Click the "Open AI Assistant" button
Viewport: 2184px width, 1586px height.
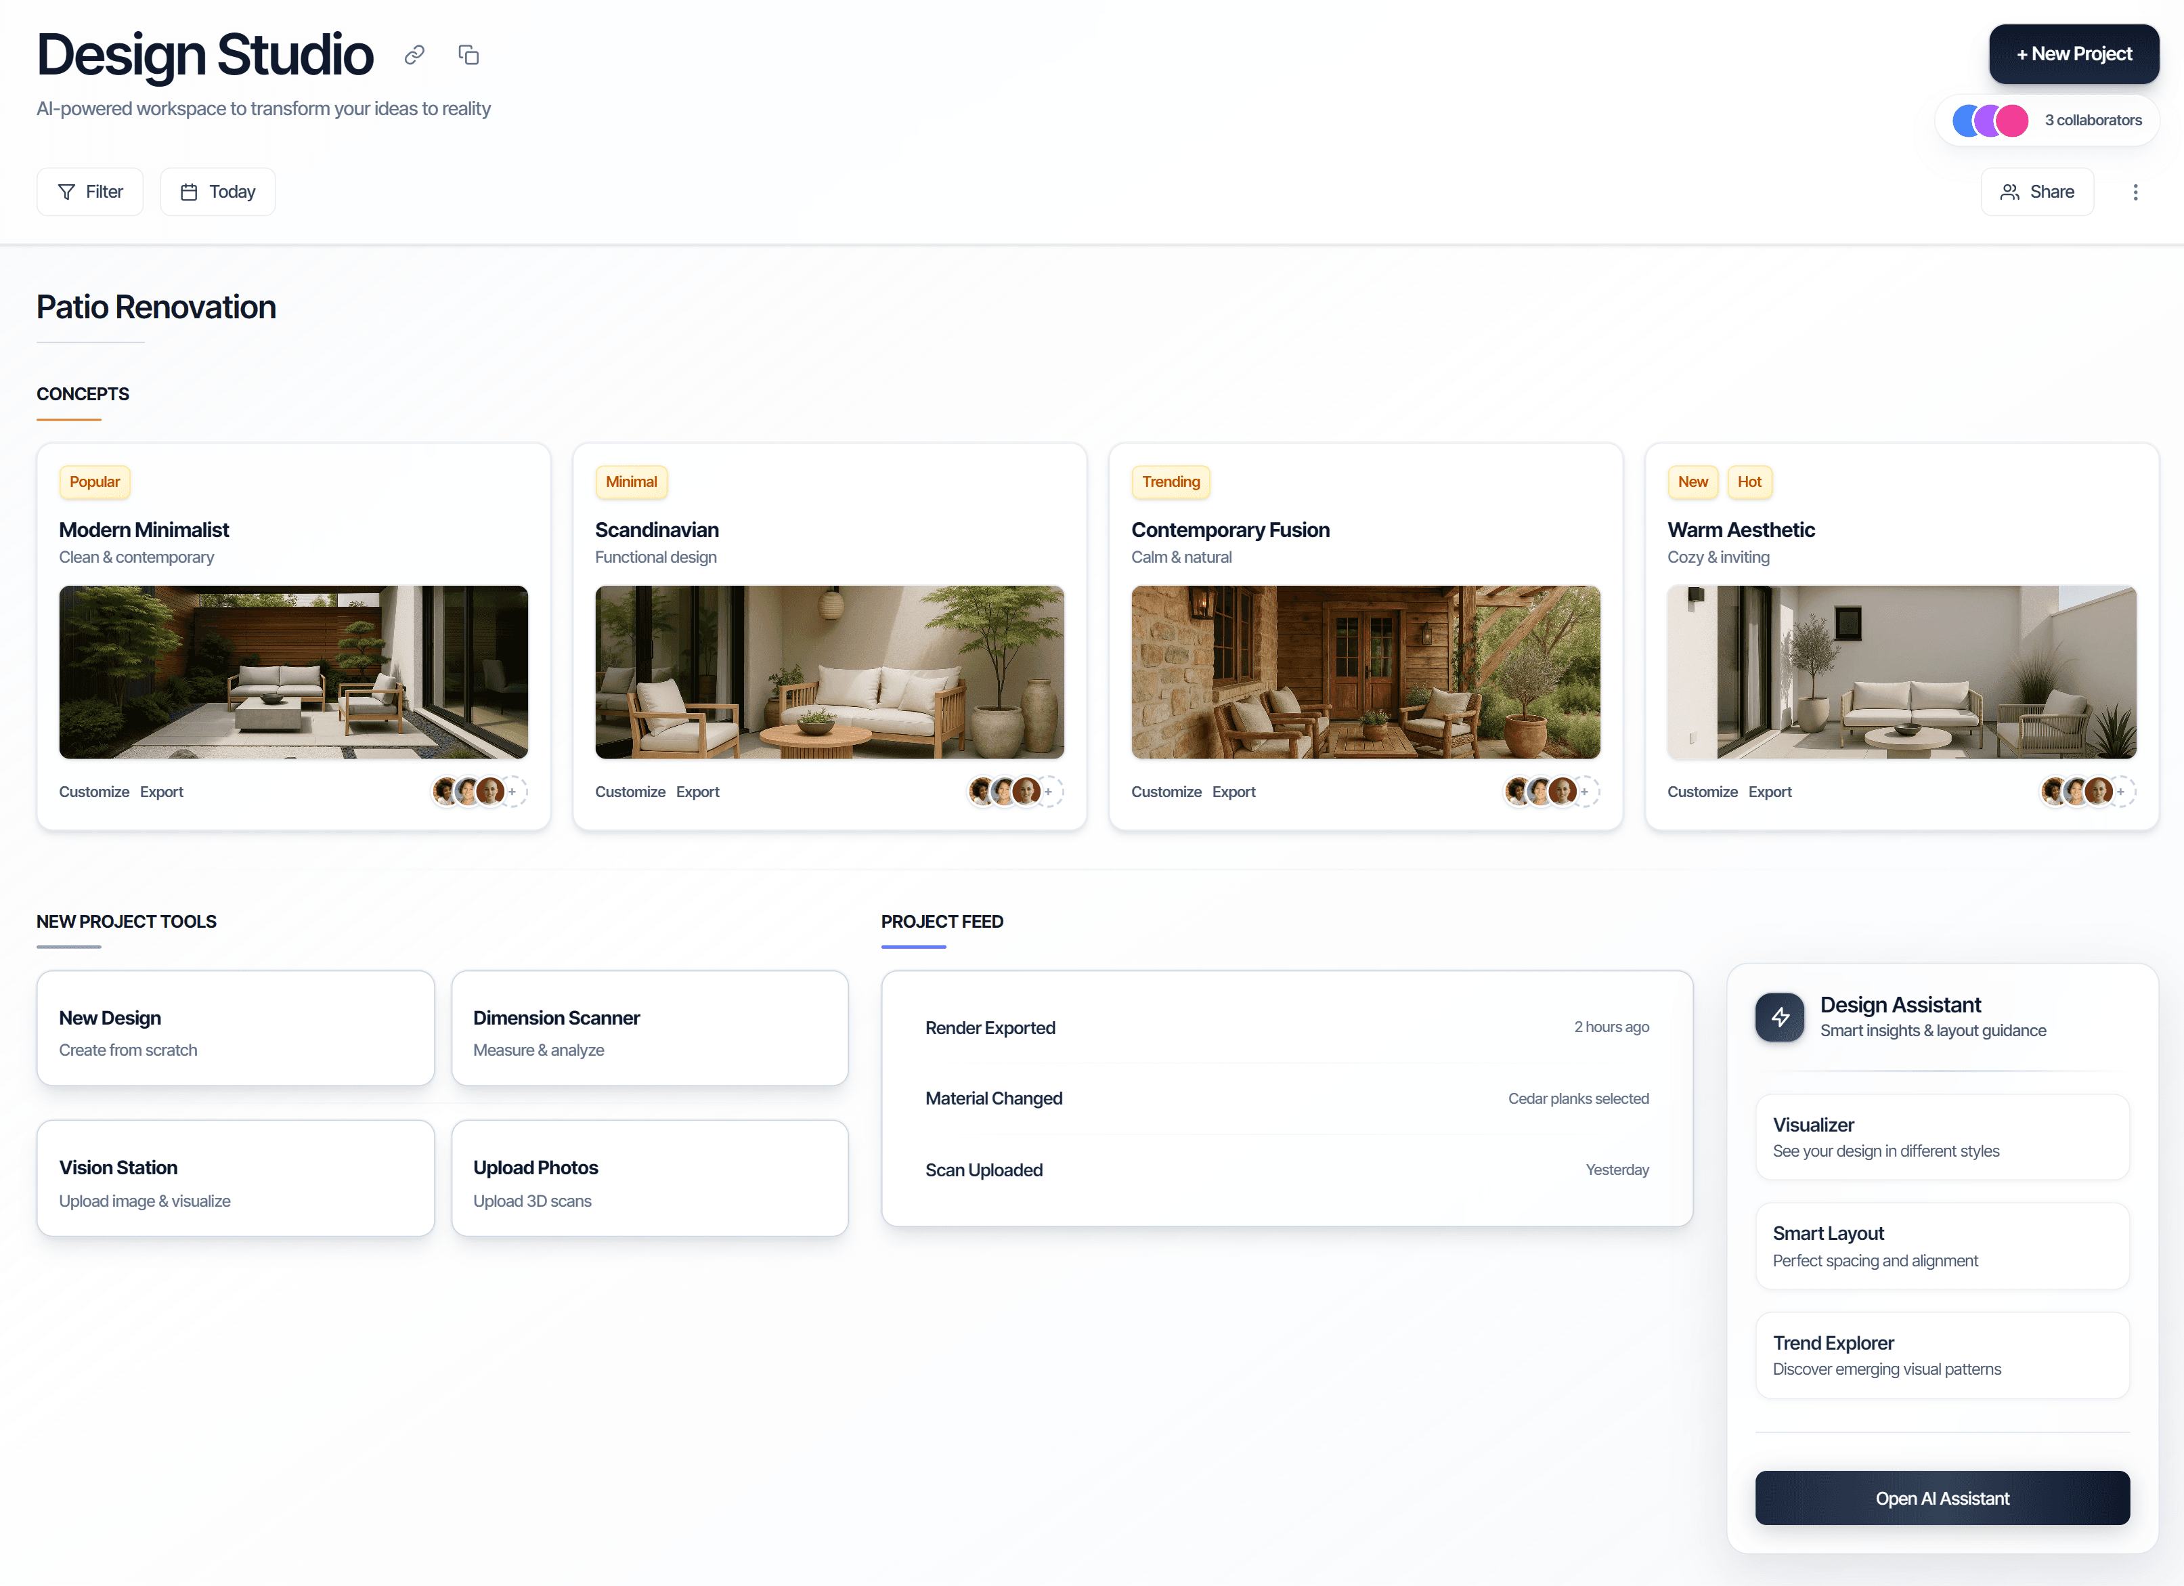click(x=1942, y=1497)
